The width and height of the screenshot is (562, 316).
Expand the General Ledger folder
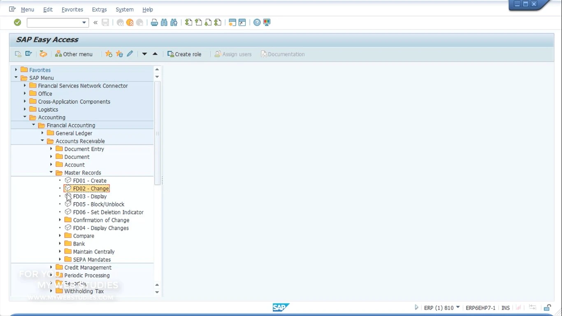(42, 133)
